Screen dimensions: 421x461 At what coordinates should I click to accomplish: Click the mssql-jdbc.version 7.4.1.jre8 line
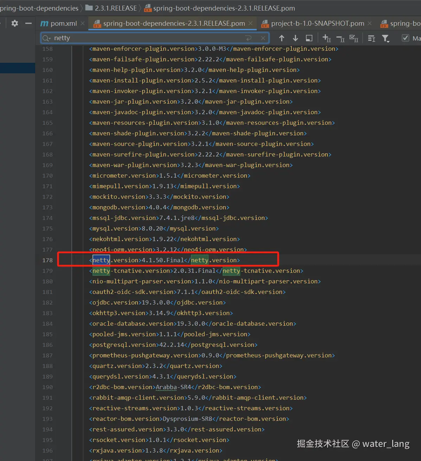[x=178, y=218]
